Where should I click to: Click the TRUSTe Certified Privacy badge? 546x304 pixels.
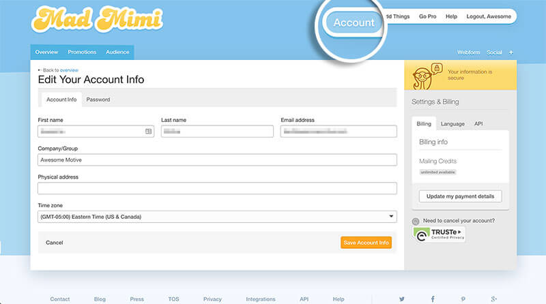[x=439, y=234]
